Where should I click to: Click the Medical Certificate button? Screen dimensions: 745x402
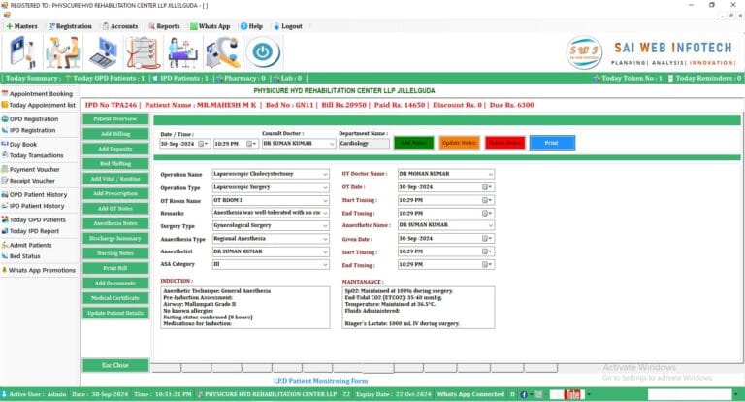[x=115, y=298]
